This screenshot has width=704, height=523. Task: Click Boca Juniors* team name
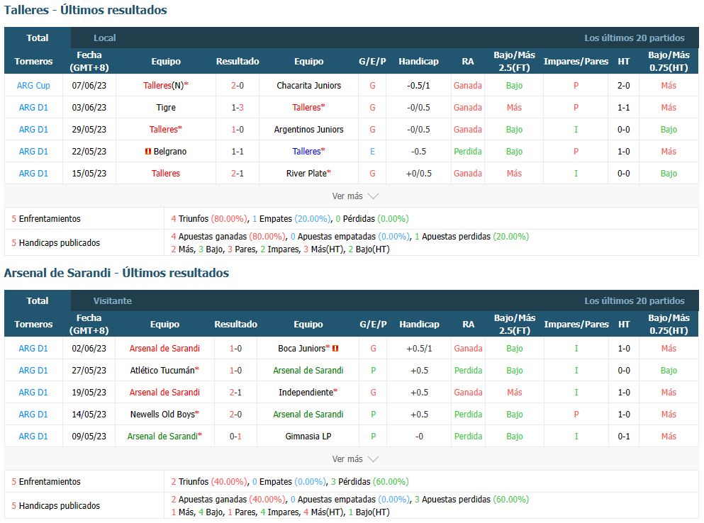(304, 349)
